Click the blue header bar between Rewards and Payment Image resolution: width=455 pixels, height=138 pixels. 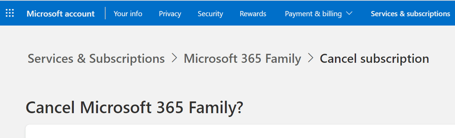click(276, 14)
